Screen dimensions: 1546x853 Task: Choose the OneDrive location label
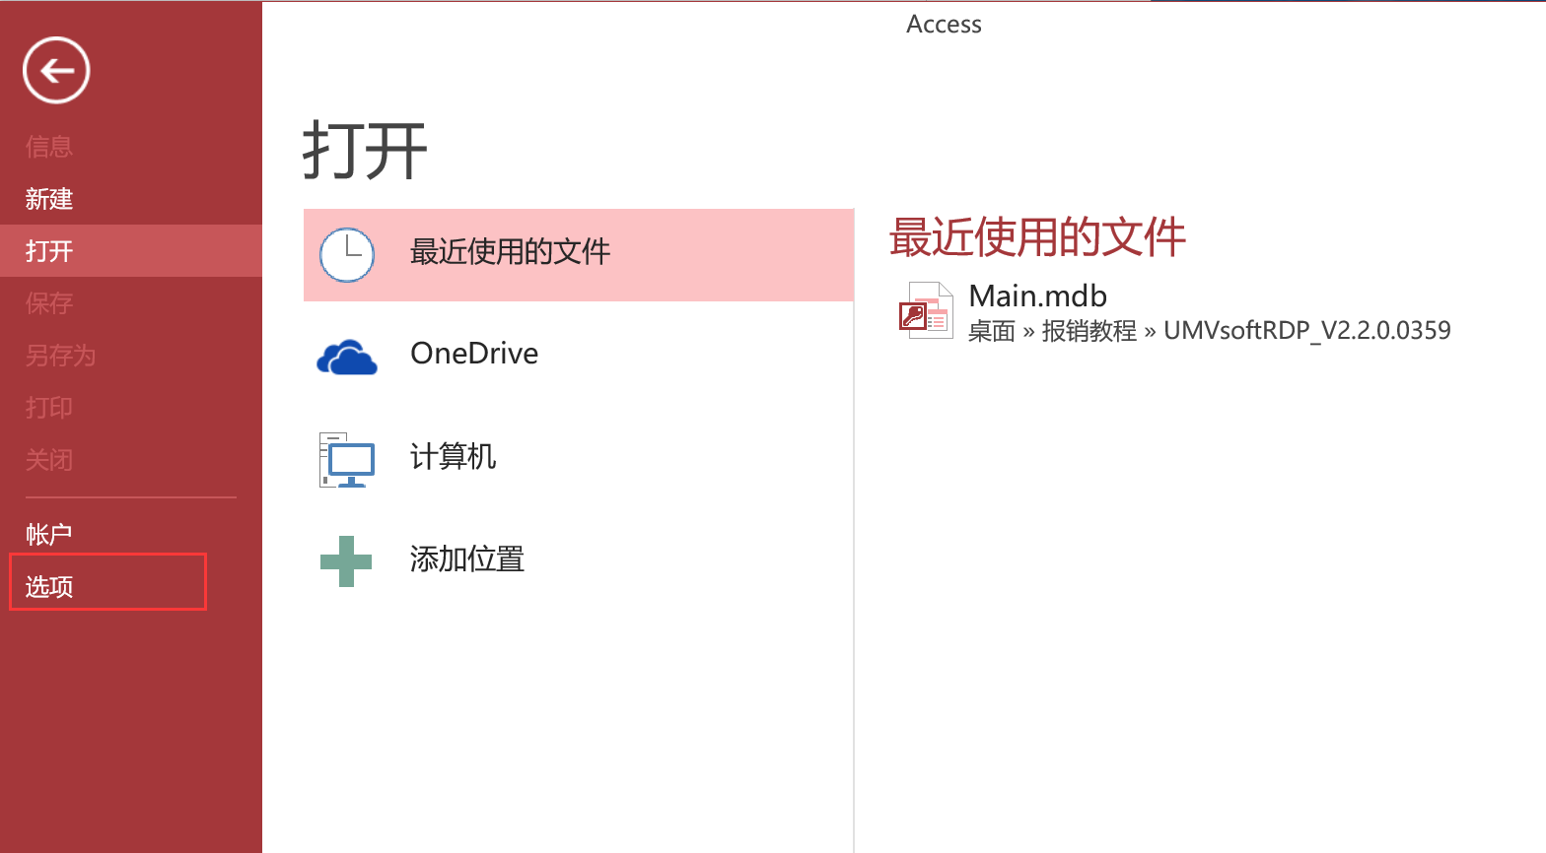474,353
